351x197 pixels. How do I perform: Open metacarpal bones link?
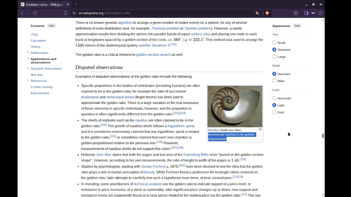coord(120,97)
